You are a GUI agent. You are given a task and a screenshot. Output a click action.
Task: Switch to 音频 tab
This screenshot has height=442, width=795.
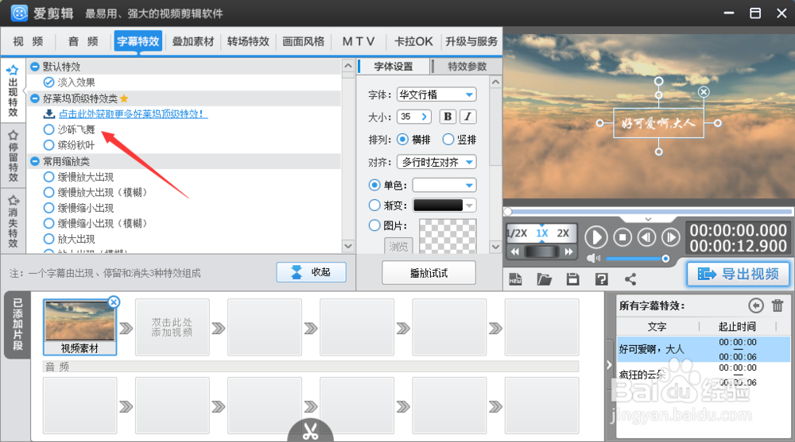pyautogui.click(x=83, y=41)
